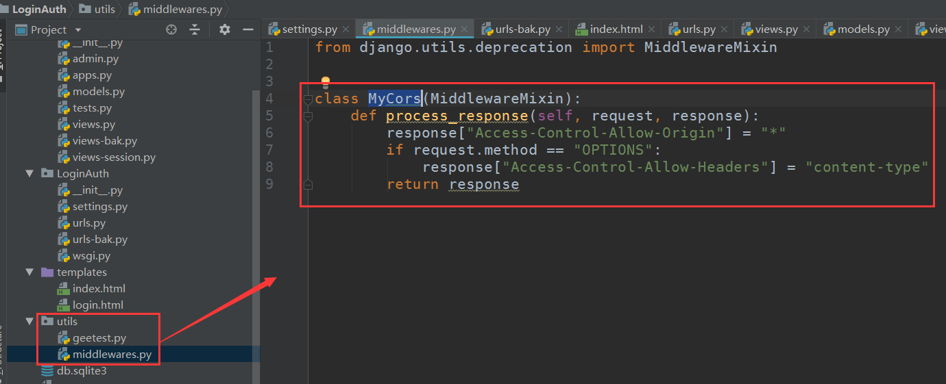
Task: Select admin.py in project tree
Action: (x=95, y=59)
